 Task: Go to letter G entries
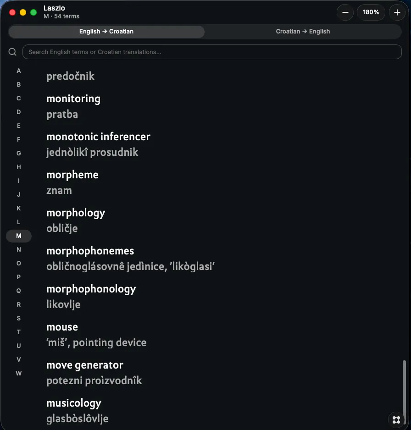point(19,153)
